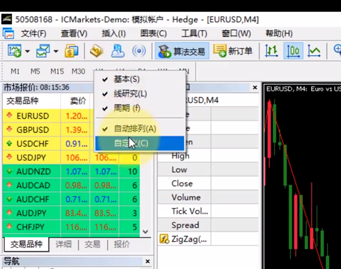Select the USDJPY symbol row

(71, 158)
